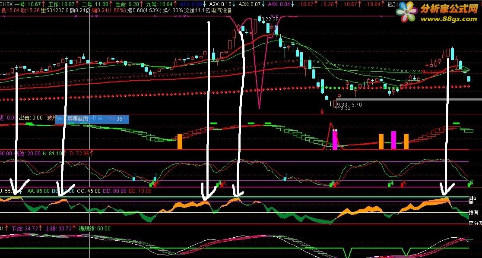The image size is (482, 258).
Task: Click the lone orange signal bar before the rally
Action: (180, 142)
